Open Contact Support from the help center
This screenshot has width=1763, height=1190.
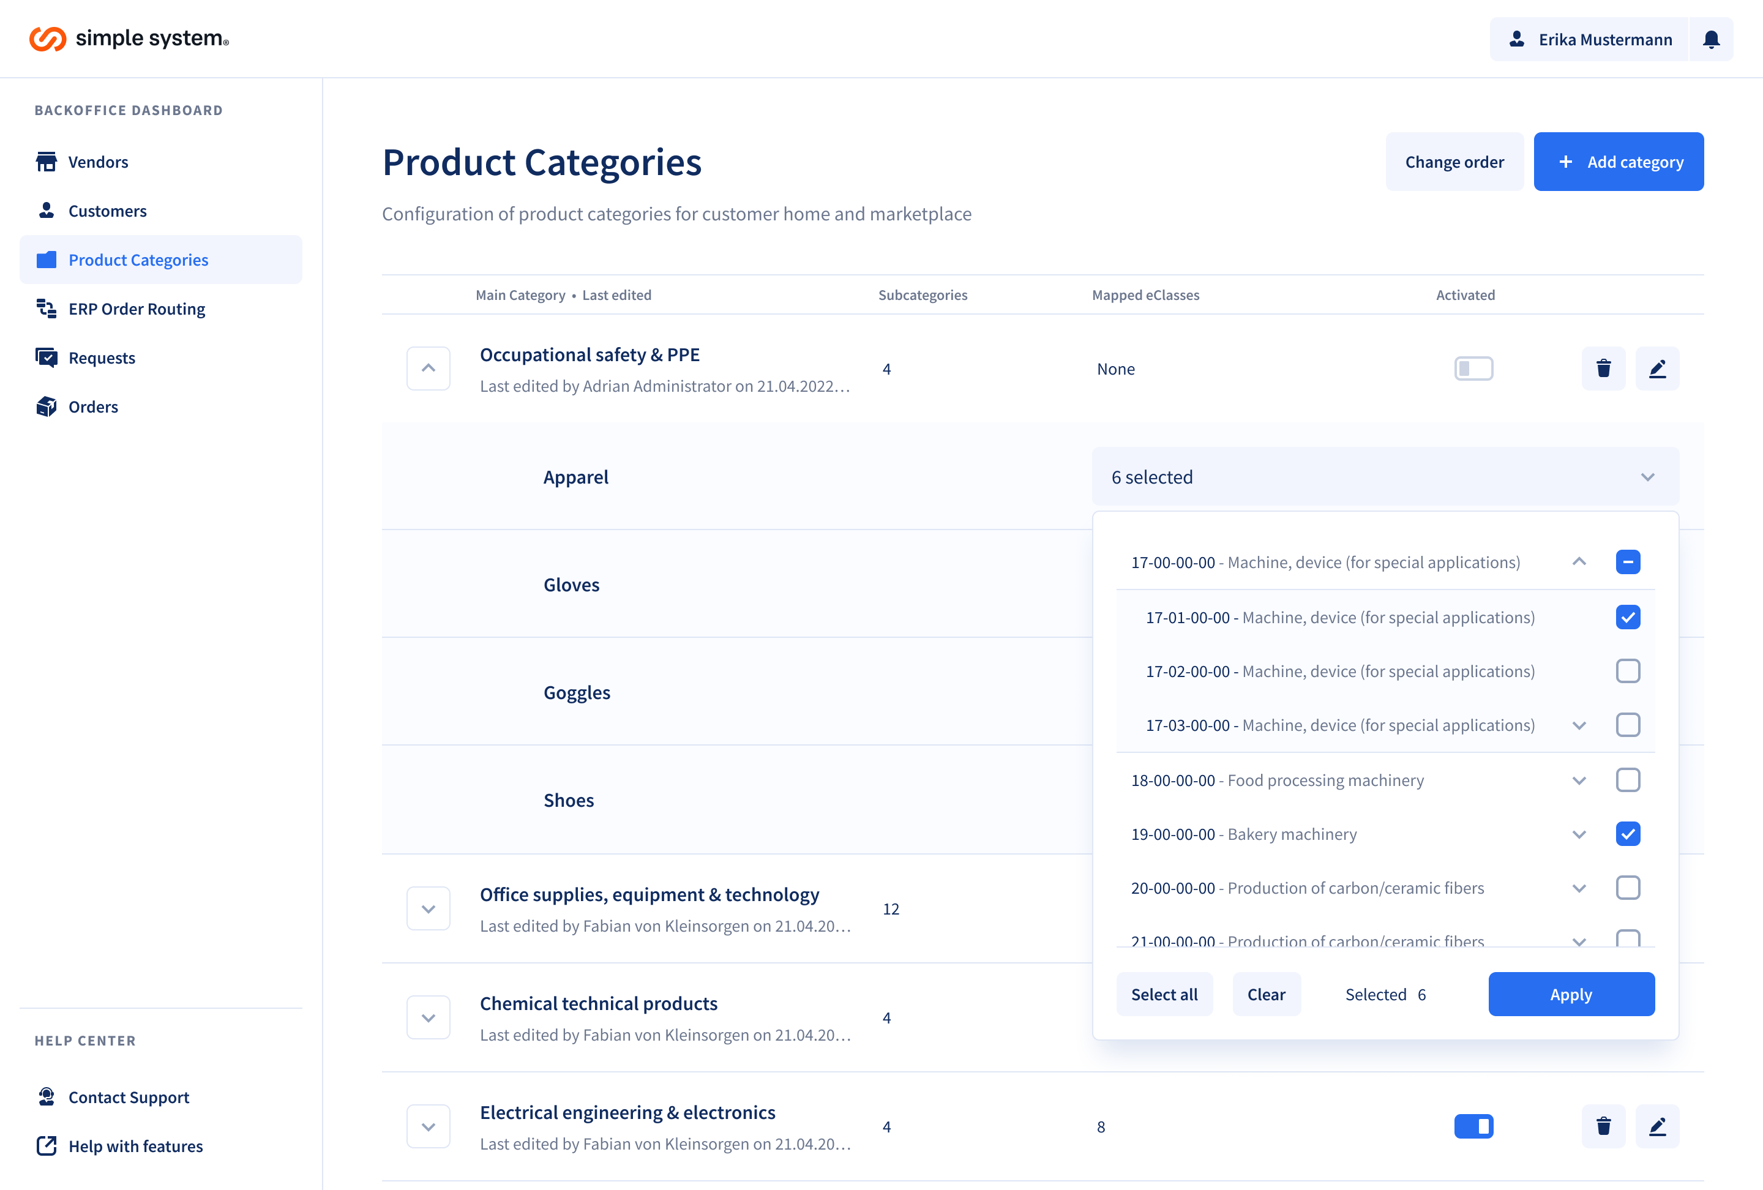point(128,1097)
